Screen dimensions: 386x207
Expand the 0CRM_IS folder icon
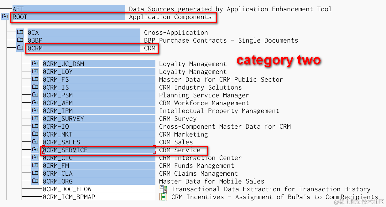35,87
